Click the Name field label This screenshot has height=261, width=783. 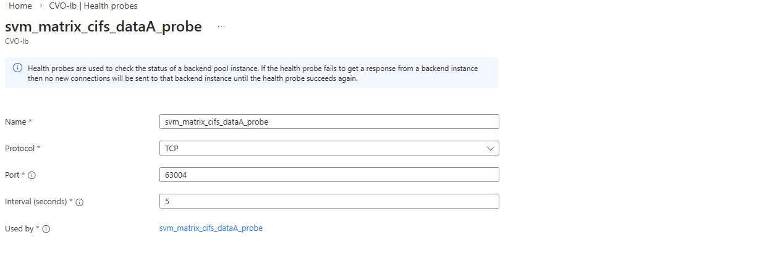point(15,122)
